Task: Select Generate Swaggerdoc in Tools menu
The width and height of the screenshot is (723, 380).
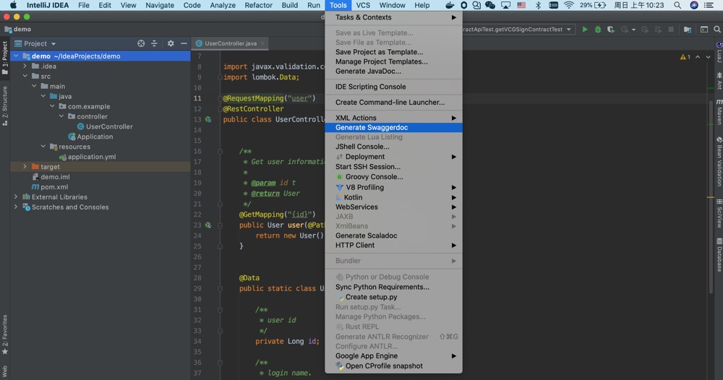Action: coord(394,128)
